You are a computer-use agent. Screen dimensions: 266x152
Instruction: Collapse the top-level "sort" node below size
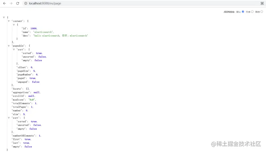[x=9, y=118]
